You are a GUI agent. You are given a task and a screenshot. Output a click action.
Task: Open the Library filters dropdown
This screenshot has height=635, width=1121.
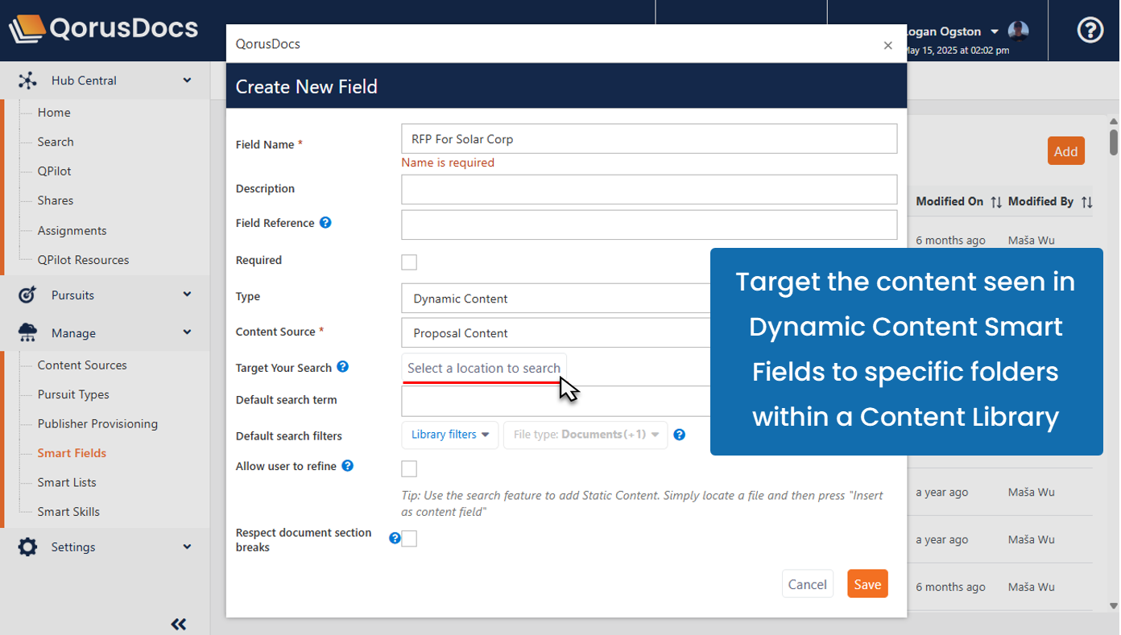[x=450, y=435]
